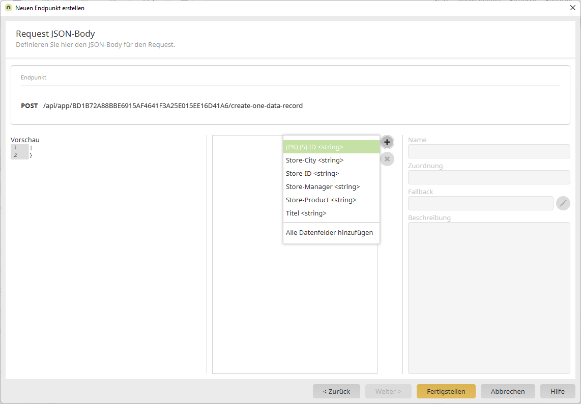Close the Neuen Endpunkt erstellen dialog
The width and height of the screenshot is (581, 404).
coord(572,8)
